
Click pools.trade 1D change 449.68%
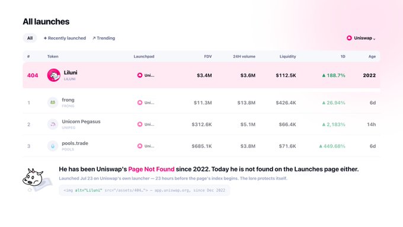coord(332,146)
